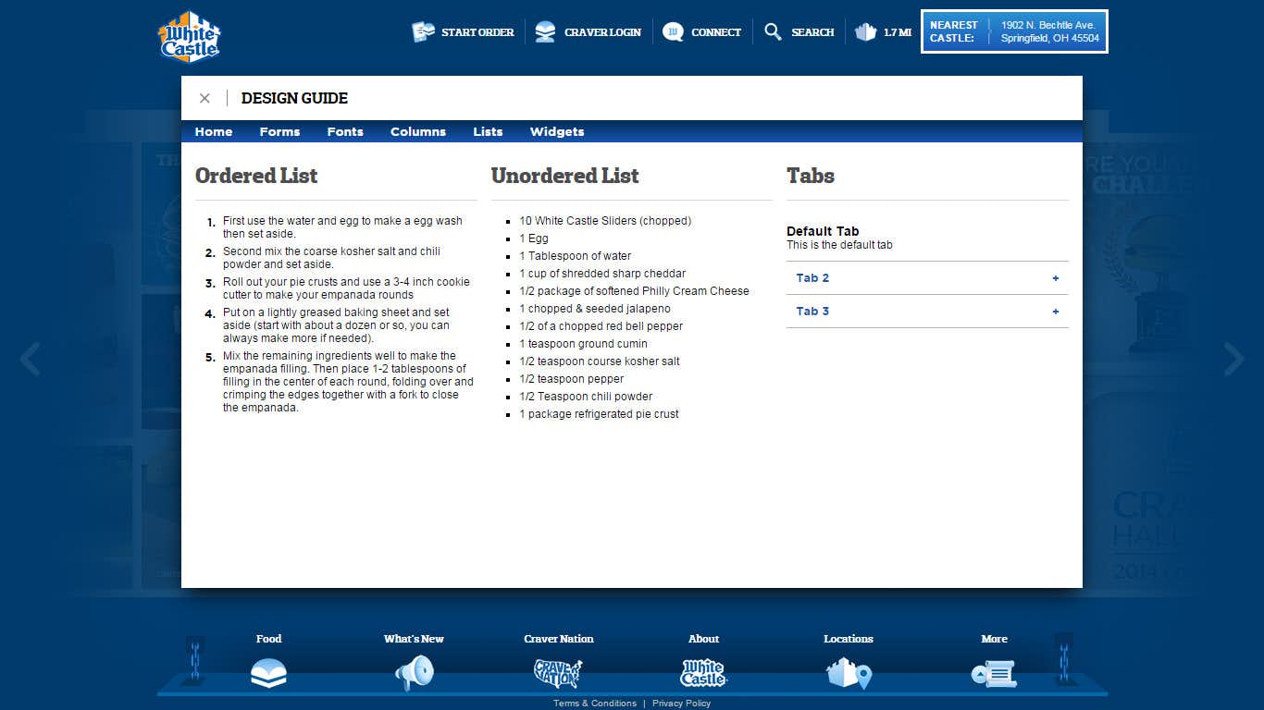Open the Default Tab section
This screenshot has height=710, width=1264.
823,231
